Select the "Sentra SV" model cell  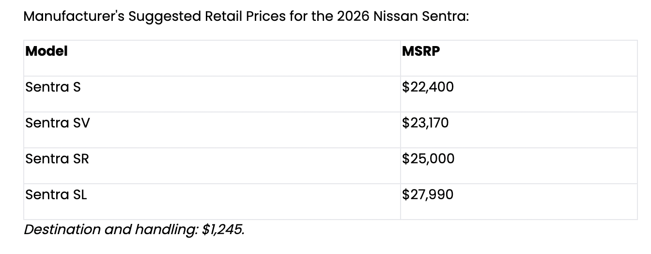(58, 123)
